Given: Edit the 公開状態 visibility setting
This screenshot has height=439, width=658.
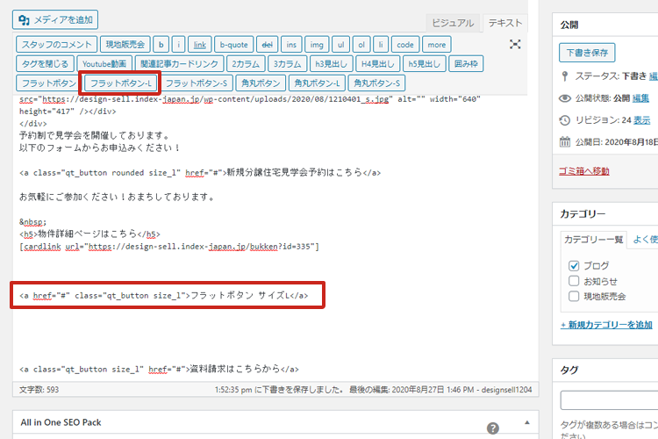Looking at the screenshot, I should coord(640,97).
